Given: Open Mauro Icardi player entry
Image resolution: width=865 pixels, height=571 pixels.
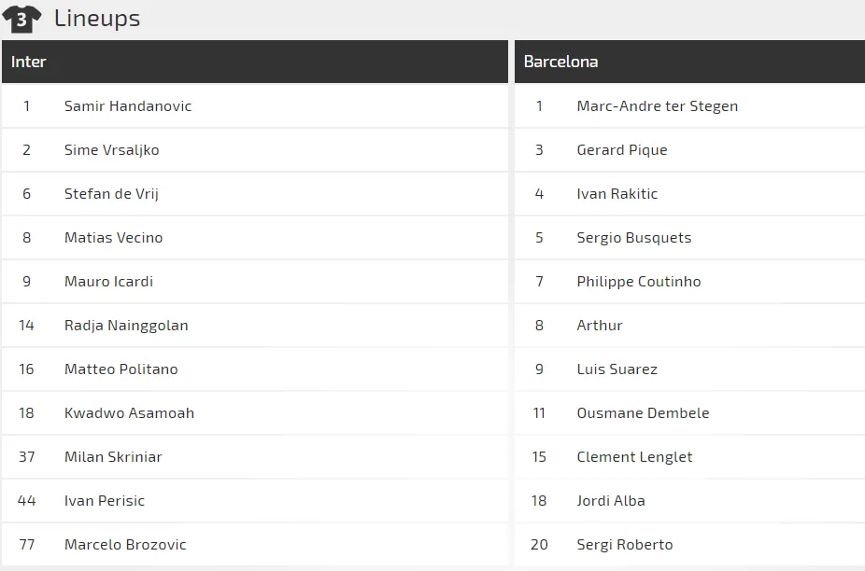Looking at the screenshot, I should (x=108, y=282).
